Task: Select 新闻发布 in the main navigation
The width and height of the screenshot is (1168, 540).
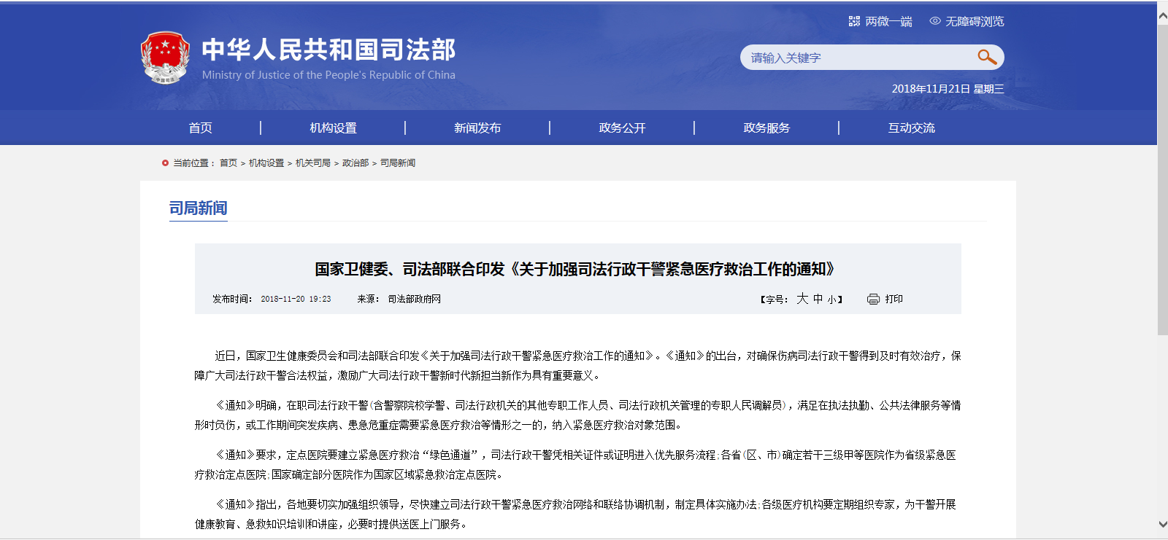Action: 477,128
